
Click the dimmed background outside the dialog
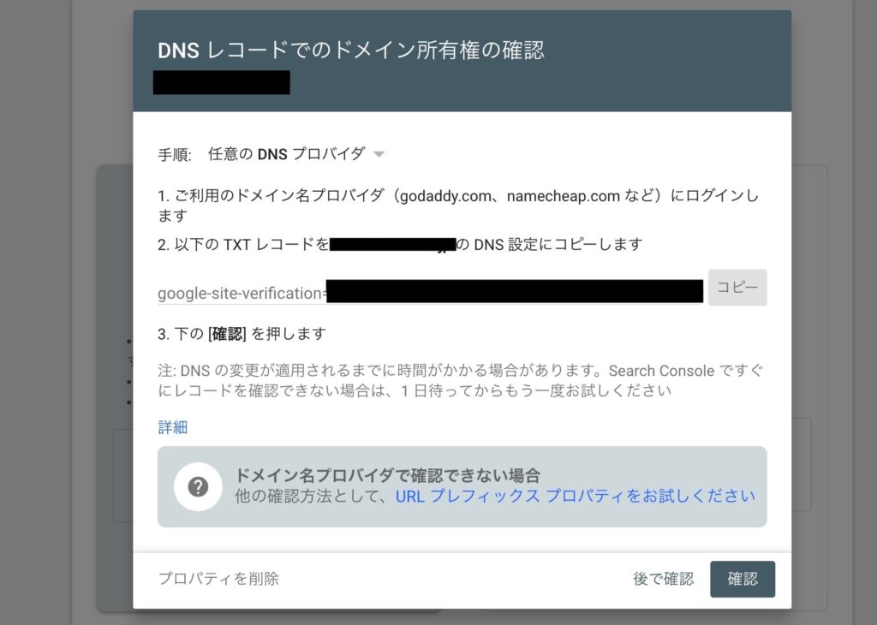[x=51, y=342]
